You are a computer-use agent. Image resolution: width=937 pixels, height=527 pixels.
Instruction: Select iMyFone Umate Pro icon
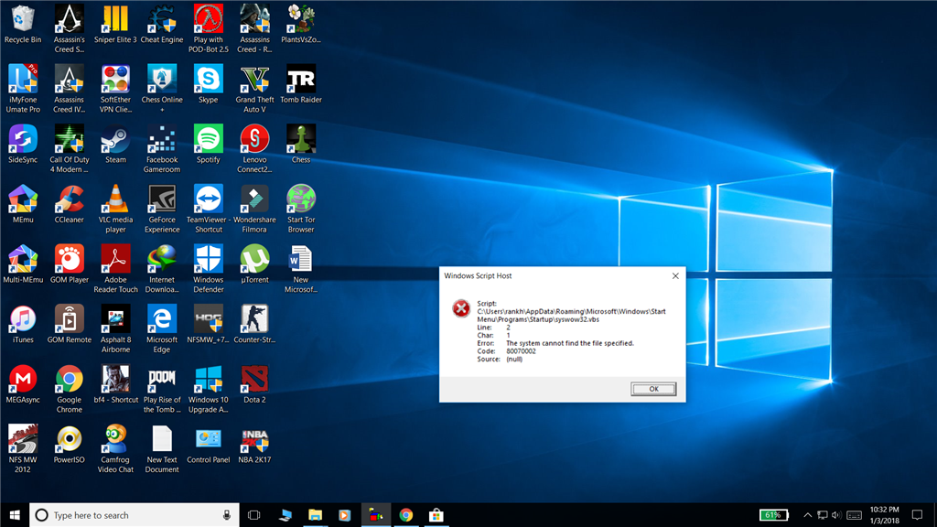(23, 89)
